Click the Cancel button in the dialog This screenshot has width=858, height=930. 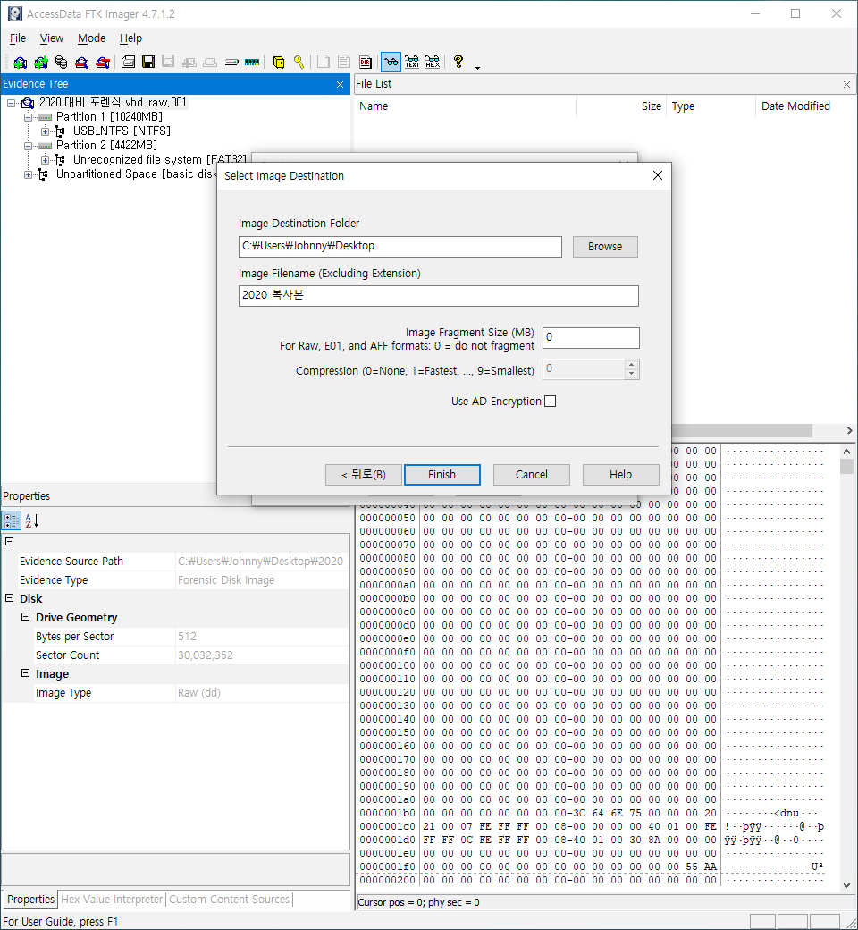(531, 475)
